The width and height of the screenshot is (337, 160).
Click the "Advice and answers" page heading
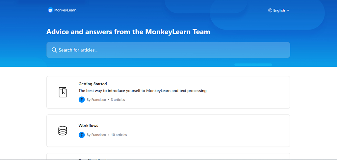[x=128, y=32]
